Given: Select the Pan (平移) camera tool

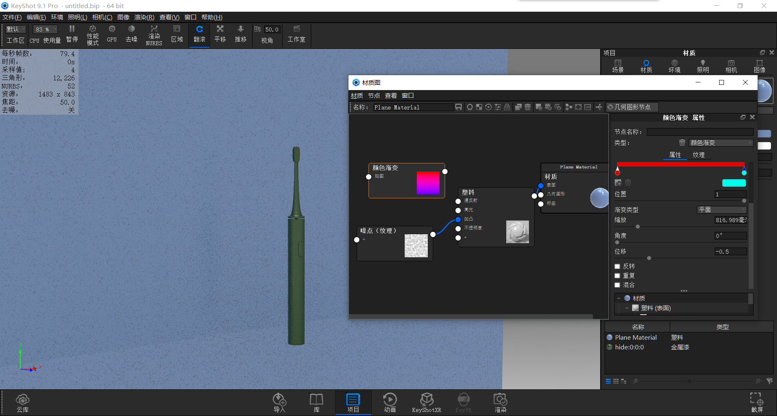Looking at the screenshot, I should (x=220, y=34).
